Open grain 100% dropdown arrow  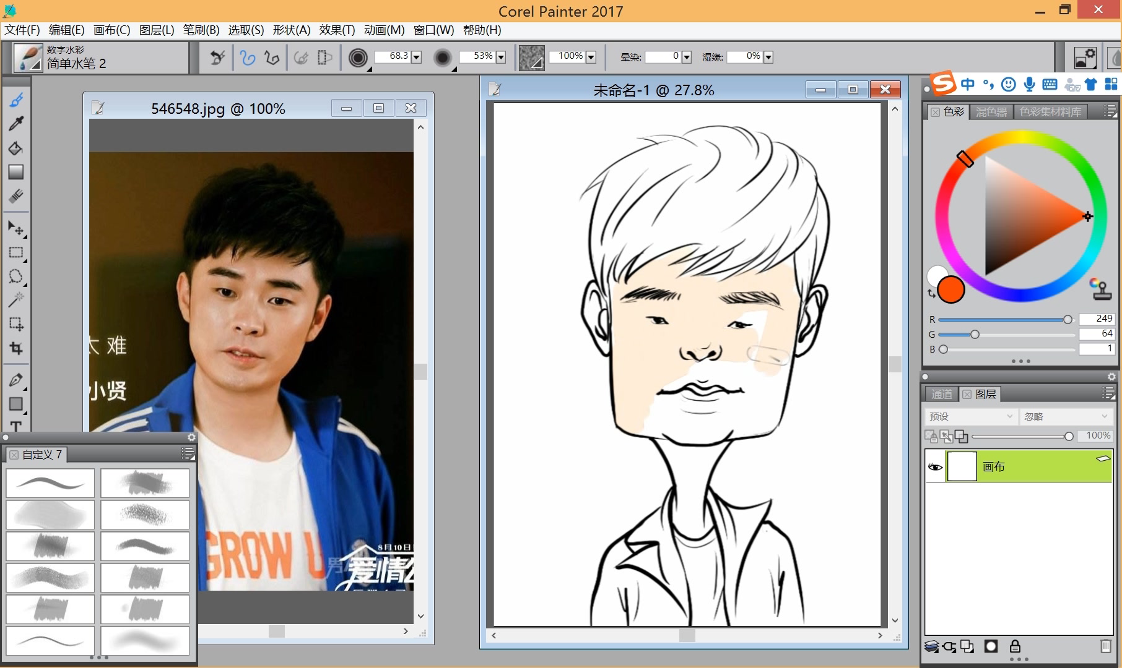coord(591,57)
